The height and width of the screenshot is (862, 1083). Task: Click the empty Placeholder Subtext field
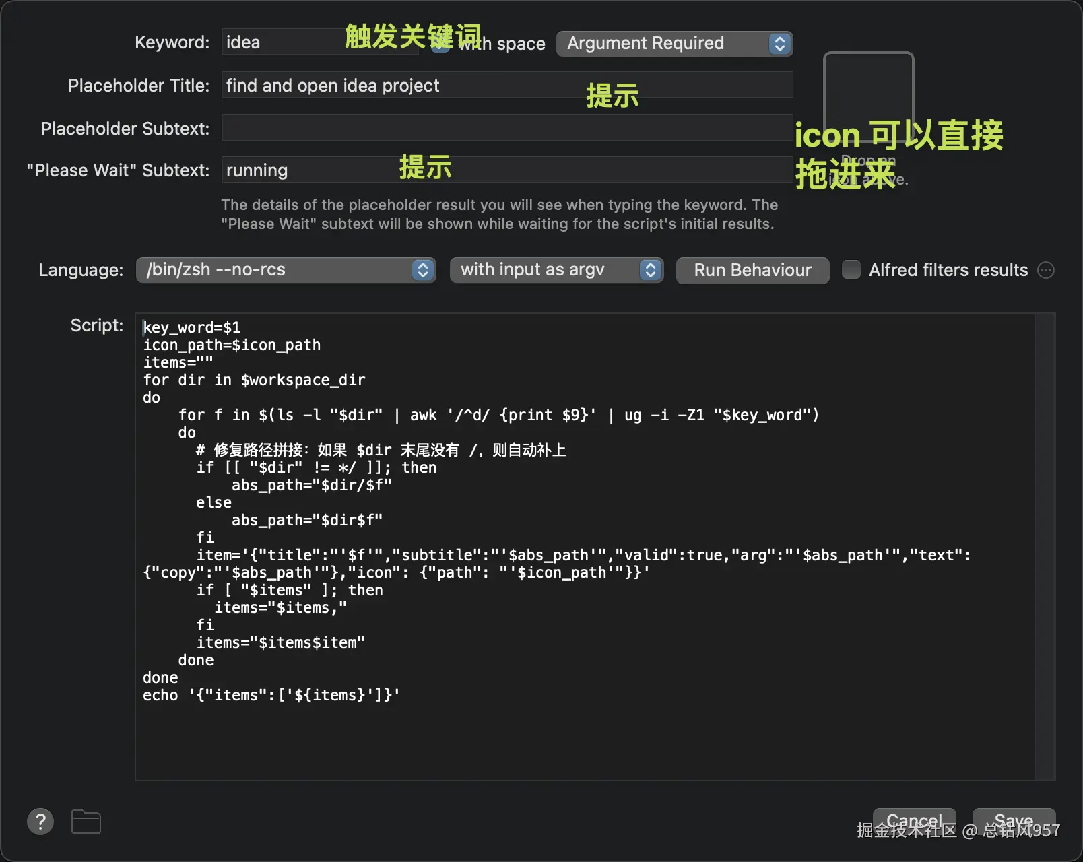click(x=507, y=128)
